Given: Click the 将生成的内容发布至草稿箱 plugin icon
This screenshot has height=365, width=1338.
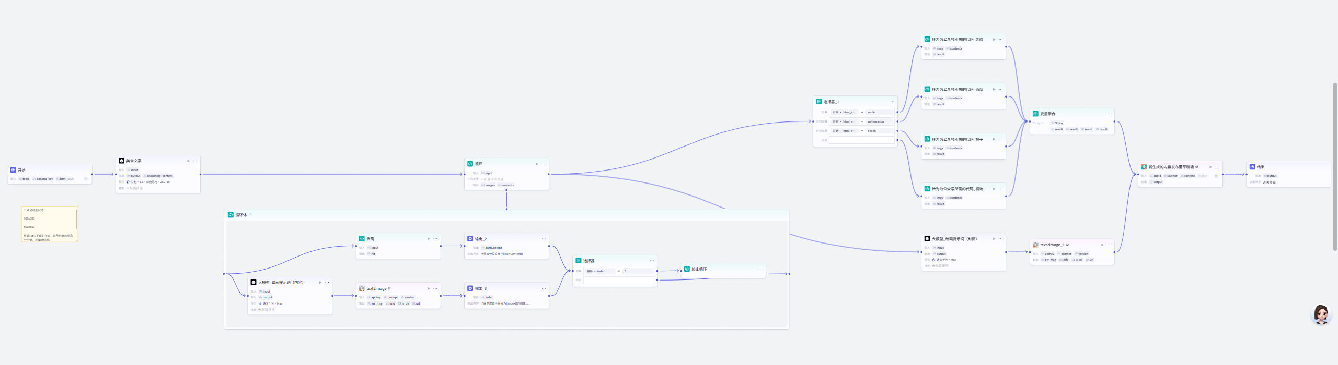Looking at the screenshot, I should [1144, 167].
